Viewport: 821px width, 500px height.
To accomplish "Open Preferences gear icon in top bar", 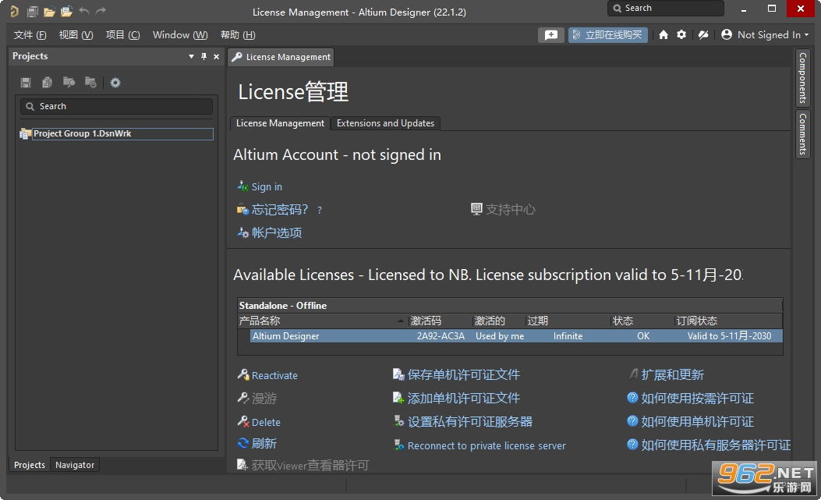I will coord(681,34).
